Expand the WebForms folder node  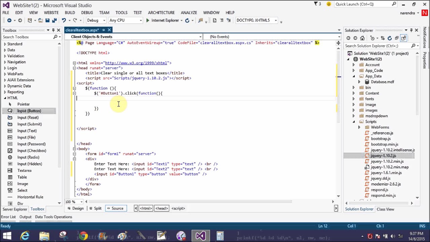(359, 127)
